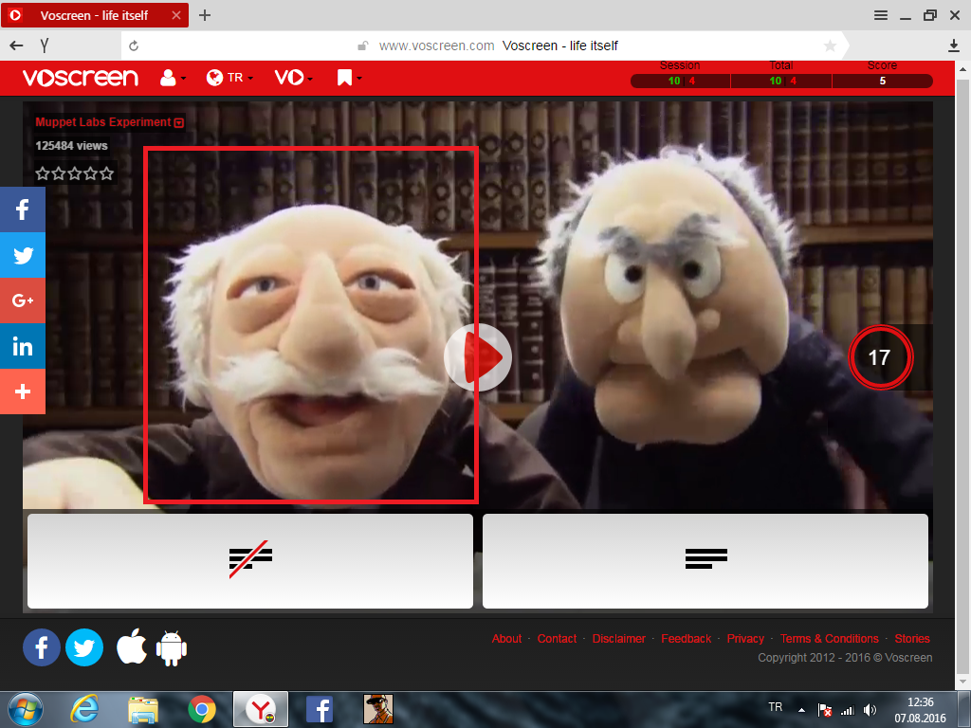Click the Voscreen logo

coord(81,78)
